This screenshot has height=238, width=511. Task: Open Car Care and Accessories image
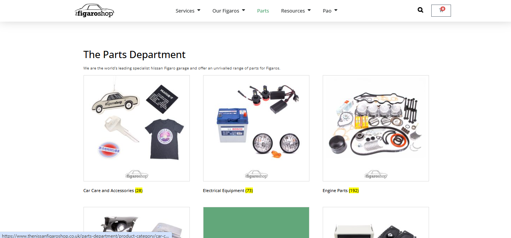coord(136,128)
